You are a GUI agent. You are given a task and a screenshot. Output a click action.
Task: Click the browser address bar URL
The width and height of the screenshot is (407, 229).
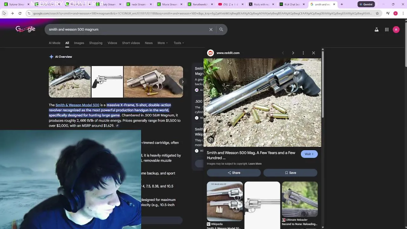(x=202, y=13)
